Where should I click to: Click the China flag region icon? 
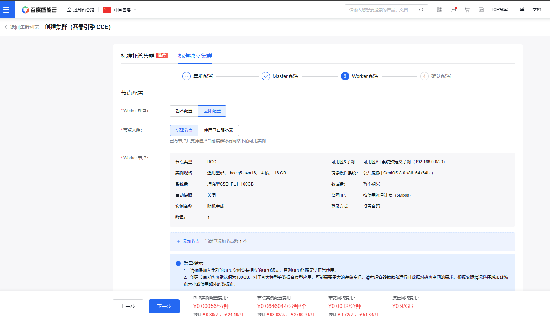point(107,10)
